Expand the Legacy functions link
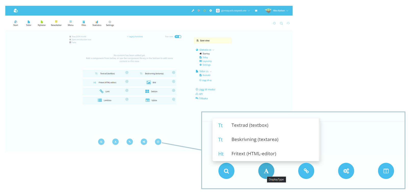The height and width of the screenshot is (196, 412). point(135,37)
